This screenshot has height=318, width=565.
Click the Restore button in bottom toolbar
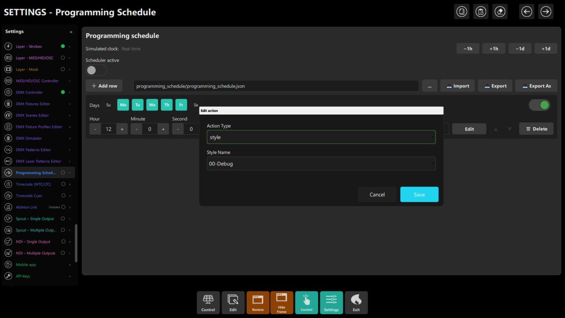point(258,303)
